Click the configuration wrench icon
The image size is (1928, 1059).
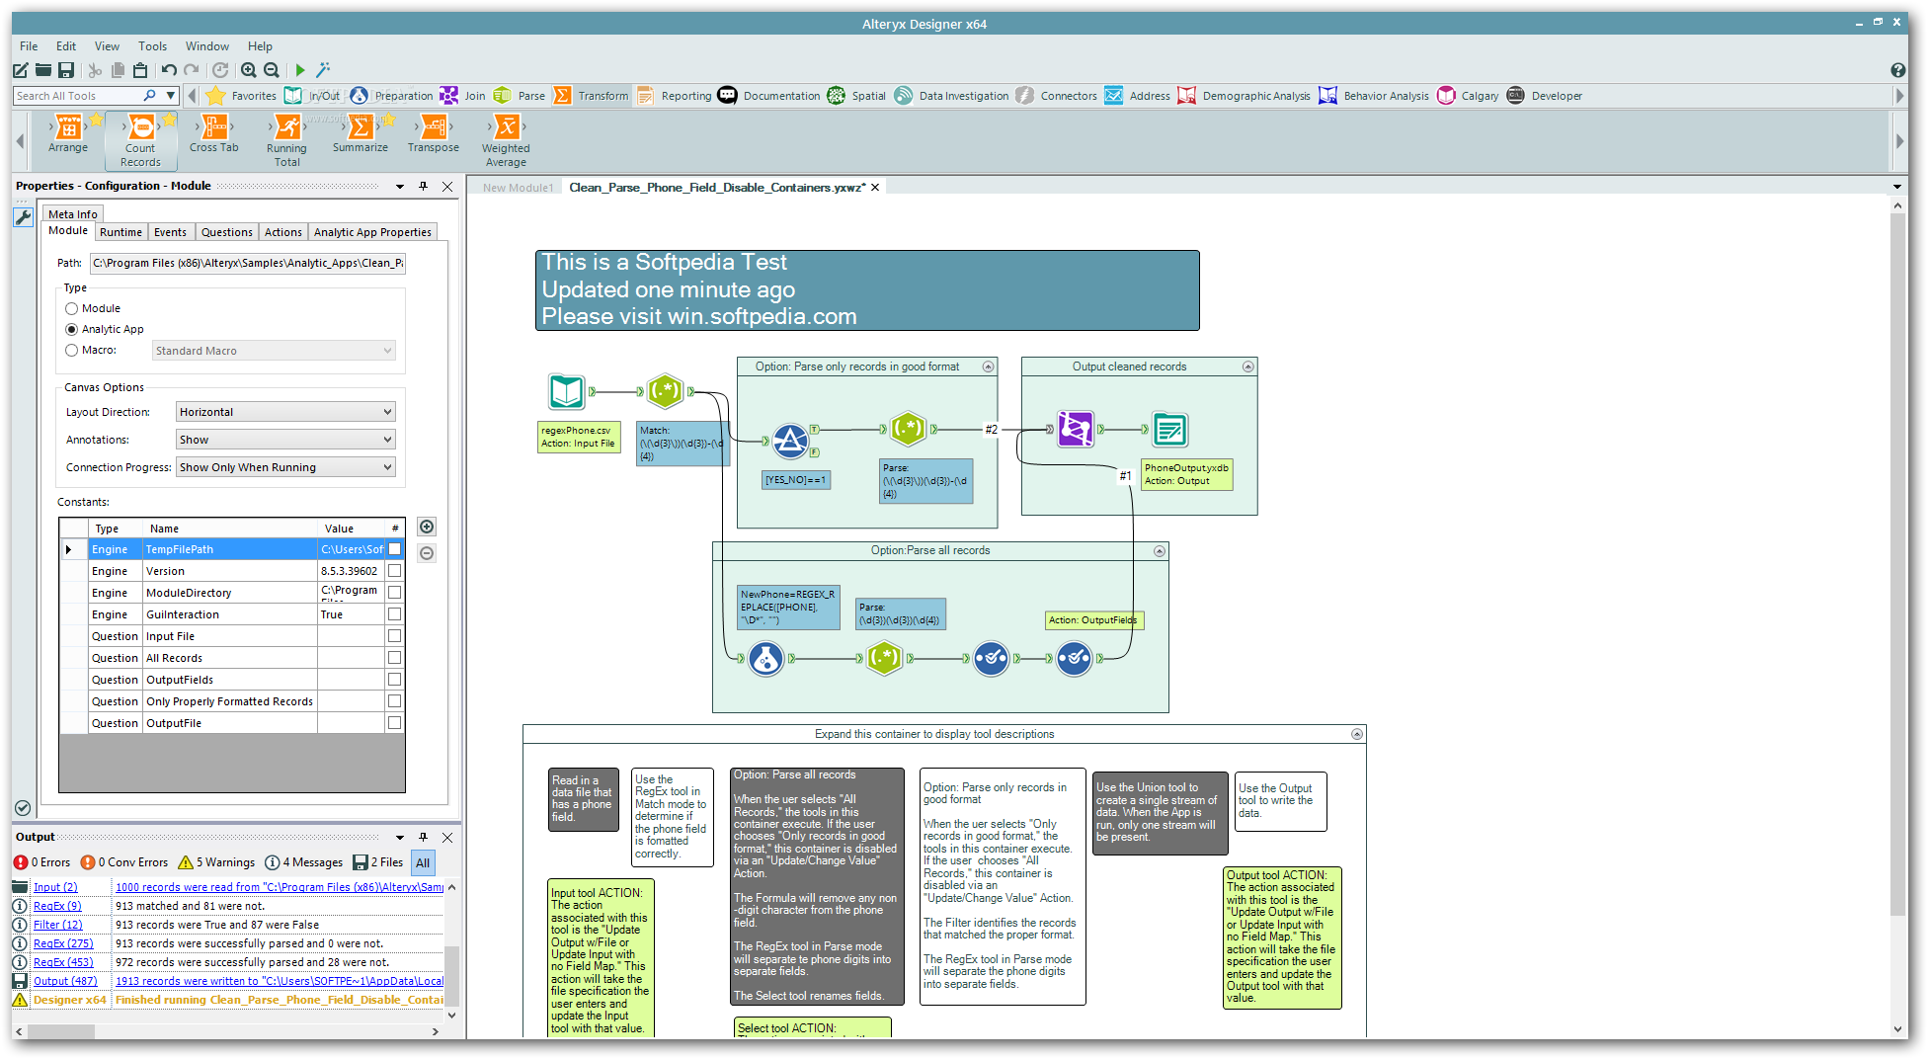coord(24,217)
